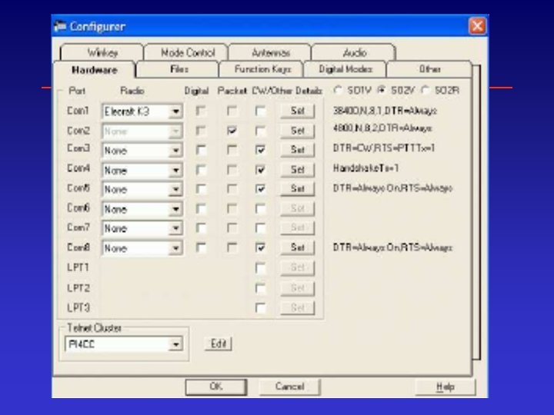Enable the Com6 CW/Other checkbox
The height and width of the screenshot is (415, 554).
260,209
